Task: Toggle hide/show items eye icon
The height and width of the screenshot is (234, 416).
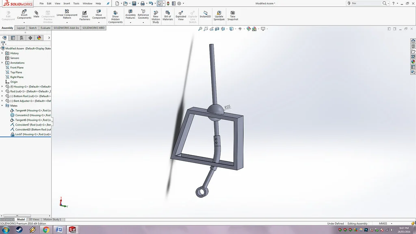Action: point(240,29)
